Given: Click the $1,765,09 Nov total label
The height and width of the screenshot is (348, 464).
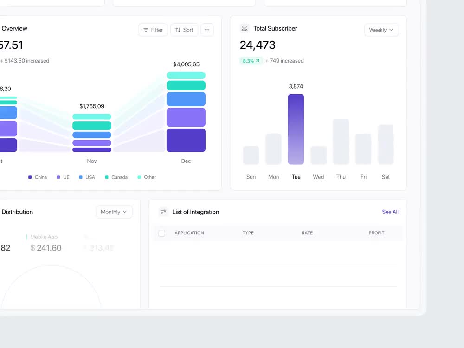Looking at the screenshot, I should point(92,106).
